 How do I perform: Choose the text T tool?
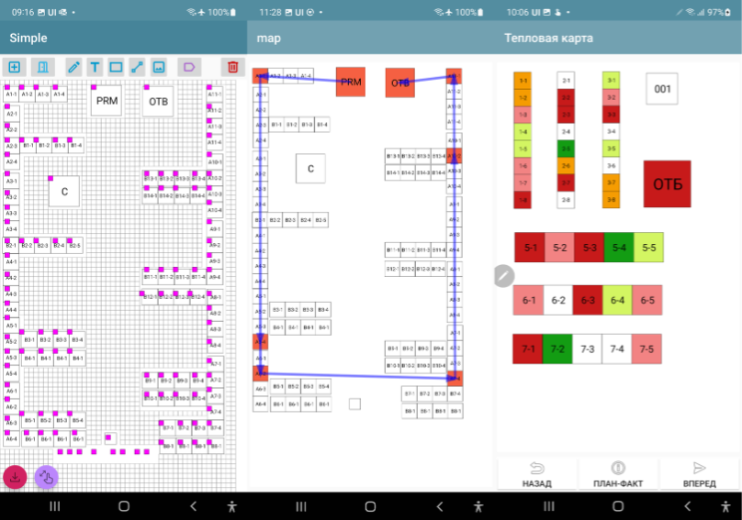[x=95, y=67]
